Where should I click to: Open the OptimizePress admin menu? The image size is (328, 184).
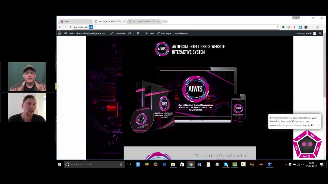(x=181, y=33)
